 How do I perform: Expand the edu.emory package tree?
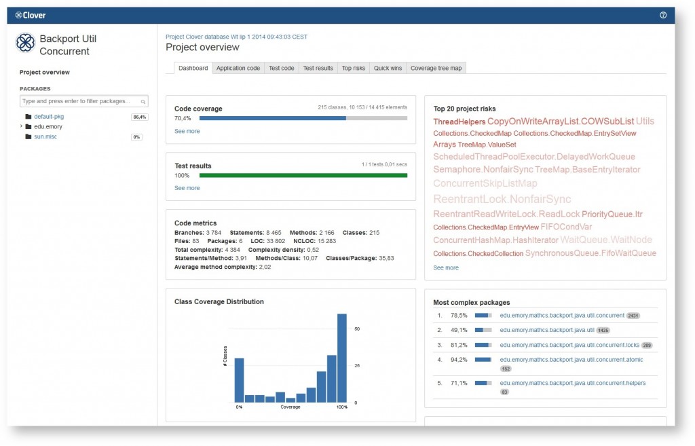pos(22,126)
